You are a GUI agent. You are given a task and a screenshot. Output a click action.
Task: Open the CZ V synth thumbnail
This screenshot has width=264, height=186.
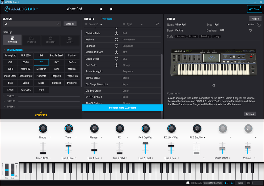click(x=214, y=63)
